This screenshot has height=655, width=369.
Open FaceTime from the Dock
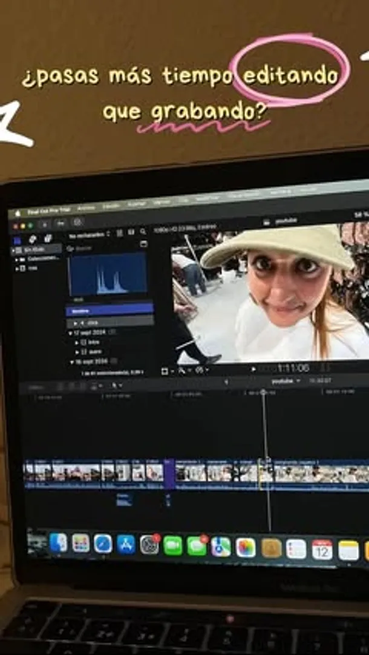[x=173, y=546]
